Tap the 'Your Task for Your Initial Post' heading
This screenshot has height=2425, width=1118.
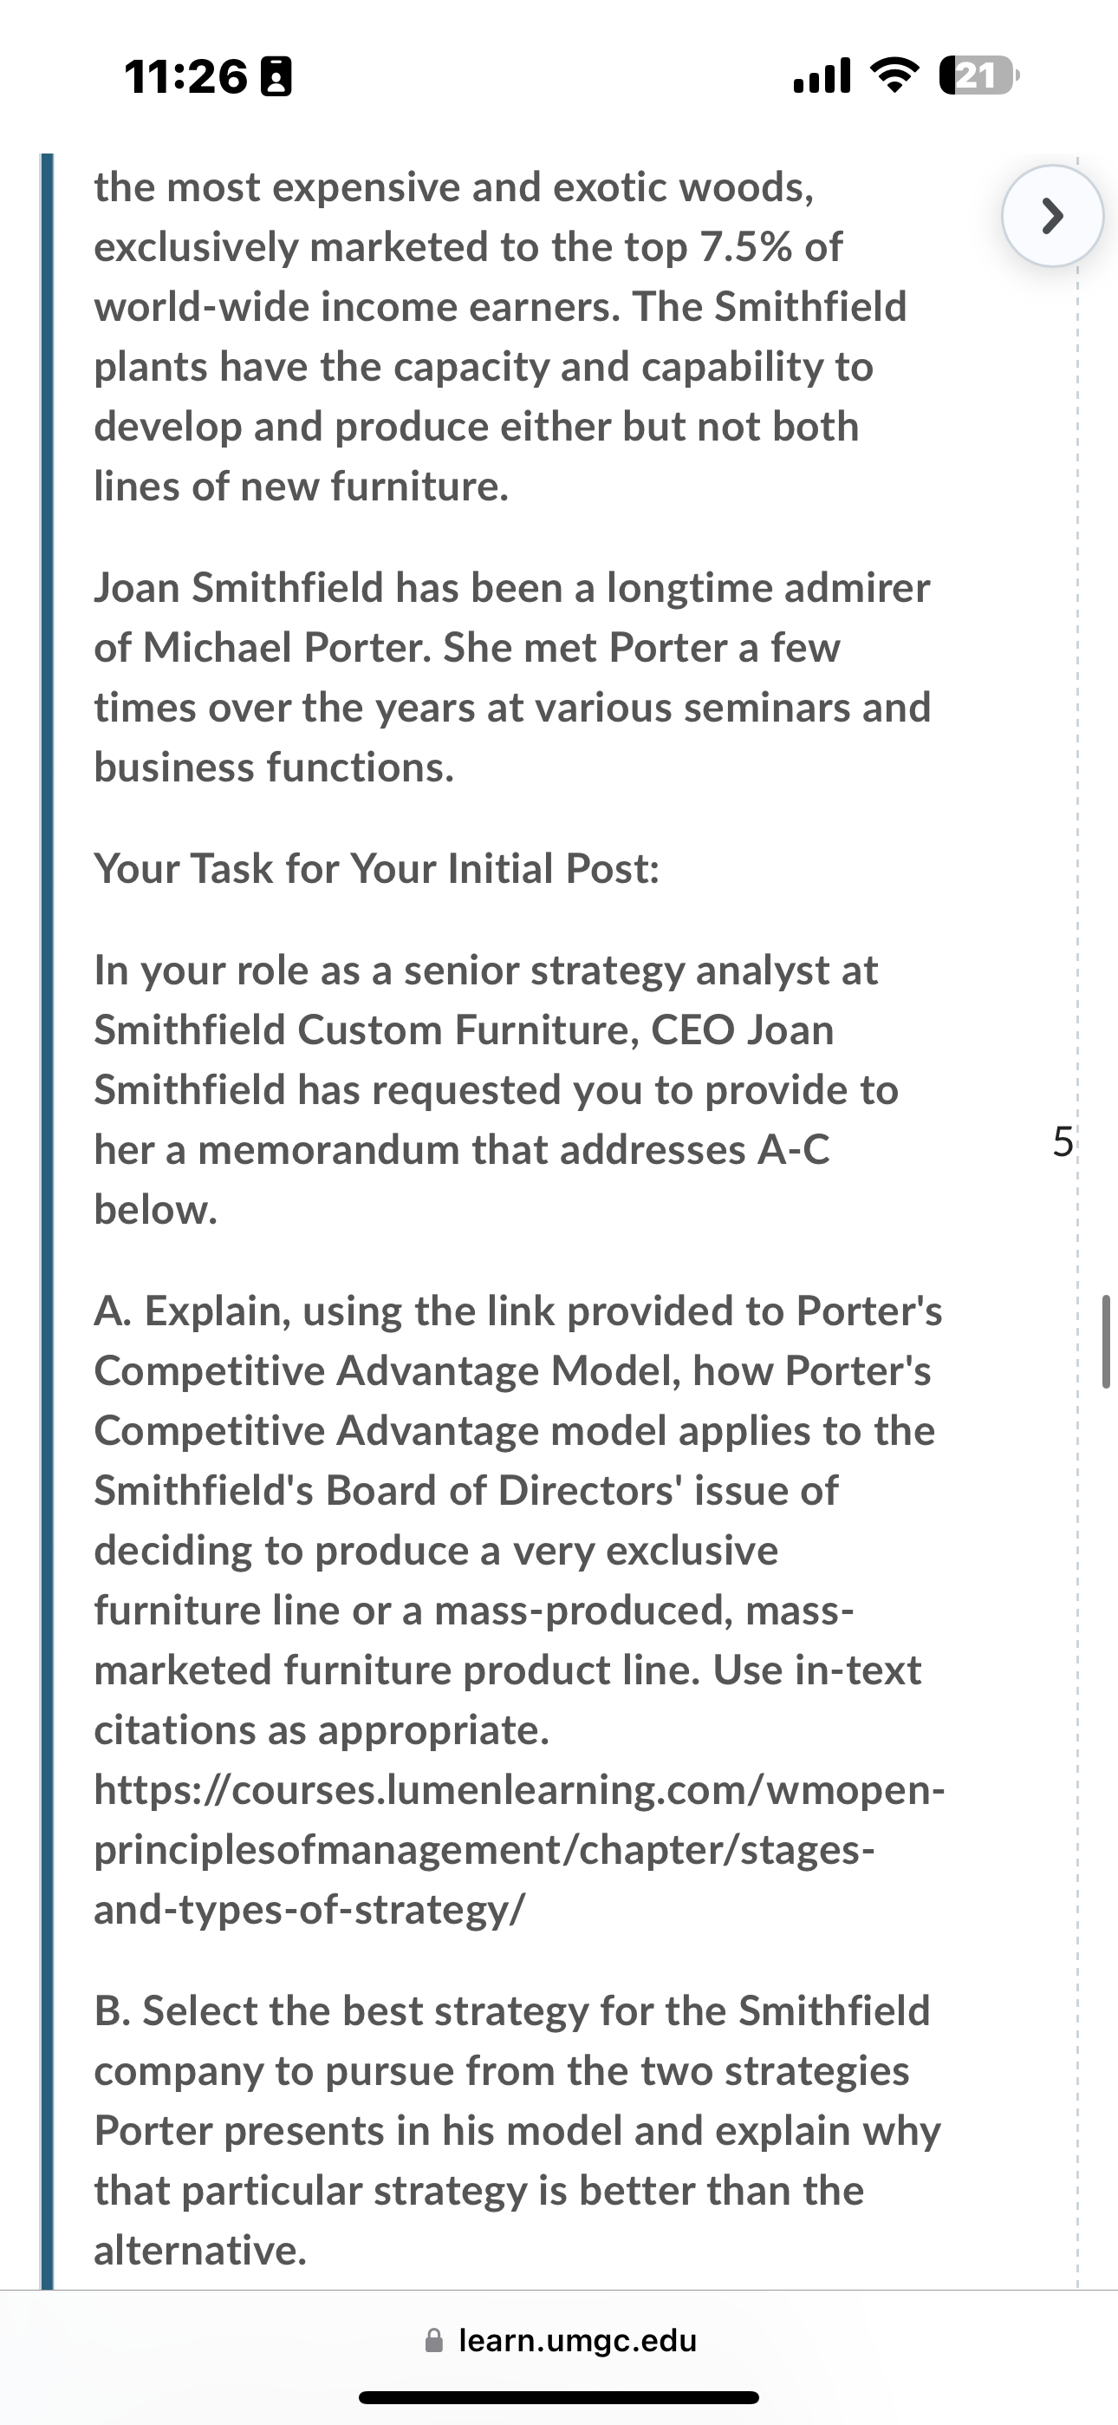click(x=376, y=868)
